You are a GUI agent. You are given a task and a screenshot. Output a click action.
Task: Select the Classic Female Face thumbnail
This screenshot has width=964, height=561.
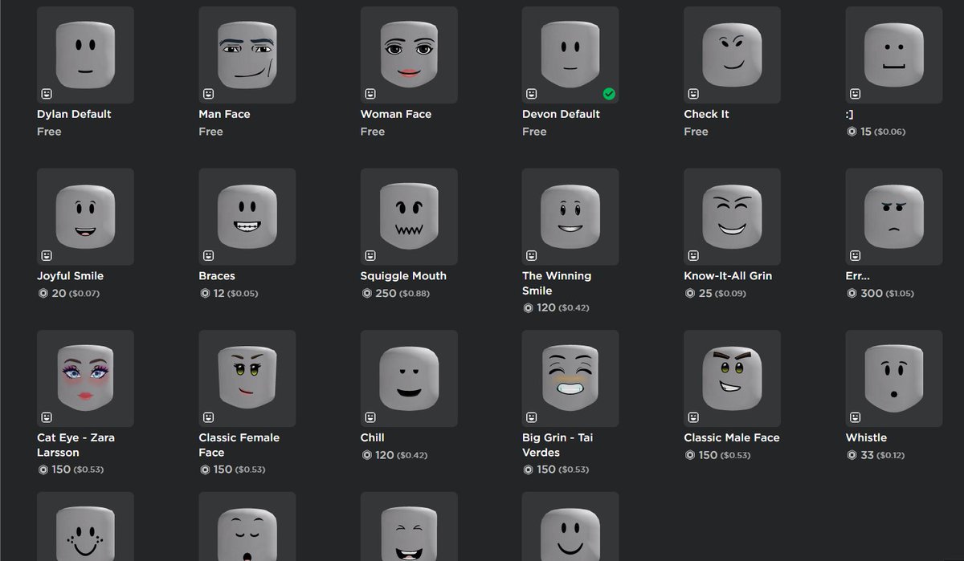coord(247,378)
